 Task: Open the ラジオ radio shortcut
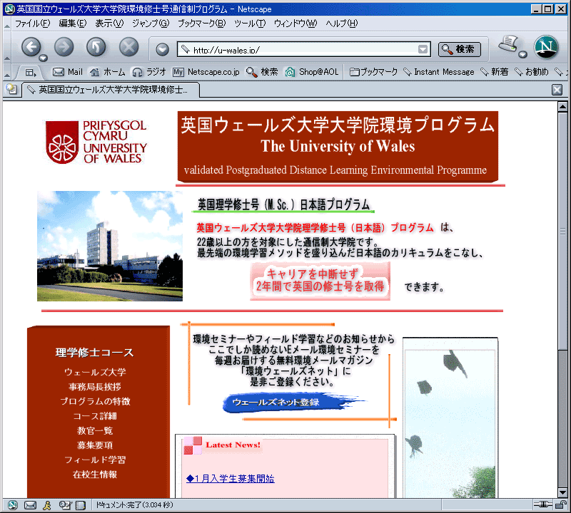[149, 72]
